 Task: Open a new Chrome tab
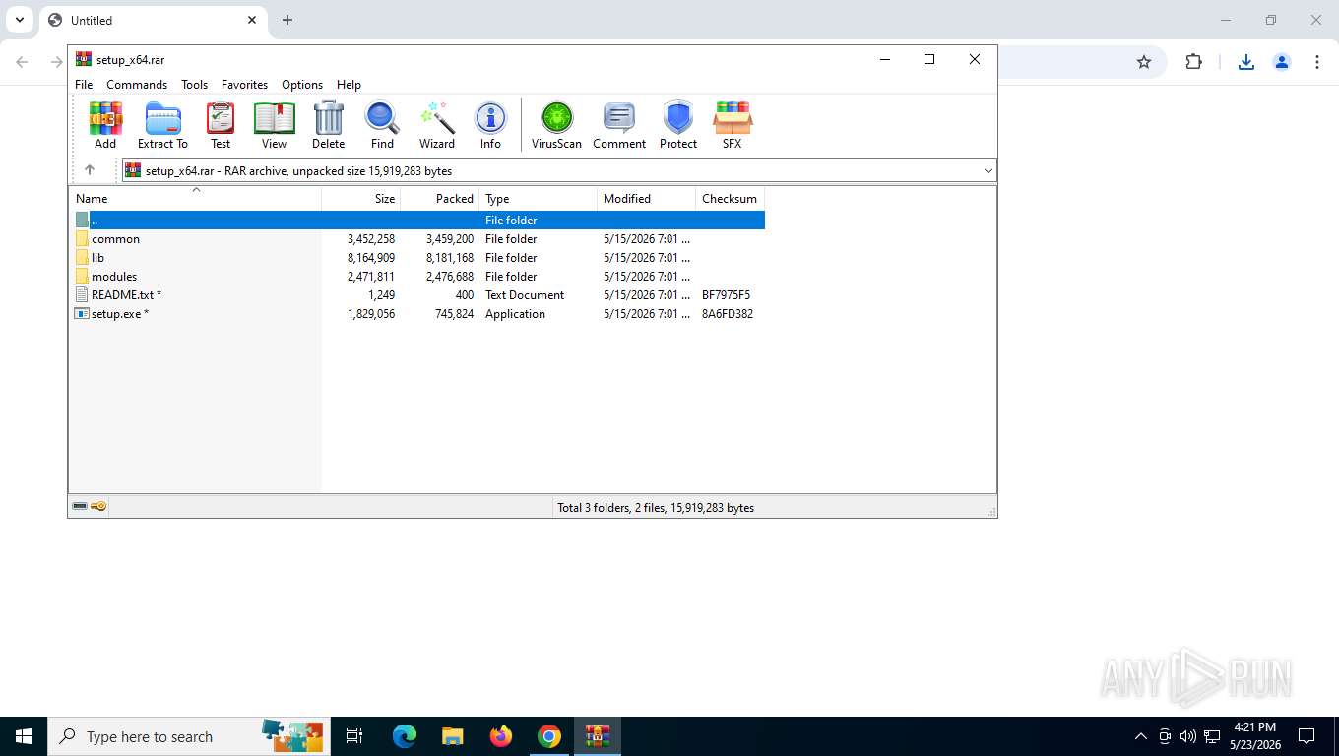(x=287, y=20)
